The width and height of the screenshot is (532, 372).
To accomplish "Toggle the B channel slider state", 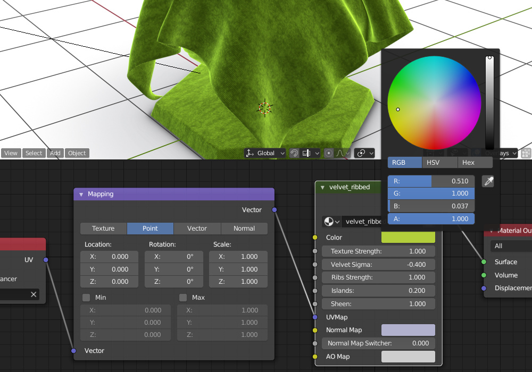I will coord(431,206).
